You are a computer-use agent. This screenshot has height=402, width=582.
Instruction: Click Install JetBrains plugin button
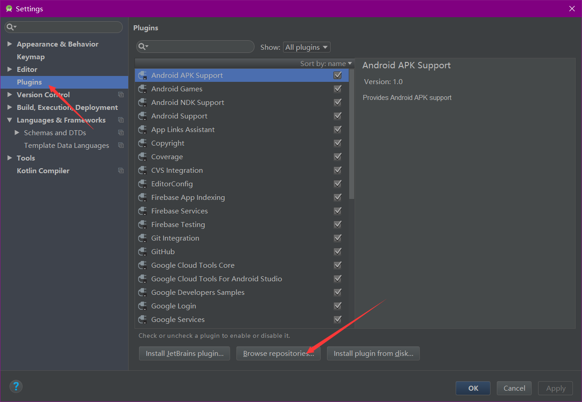tap(185, 354)
